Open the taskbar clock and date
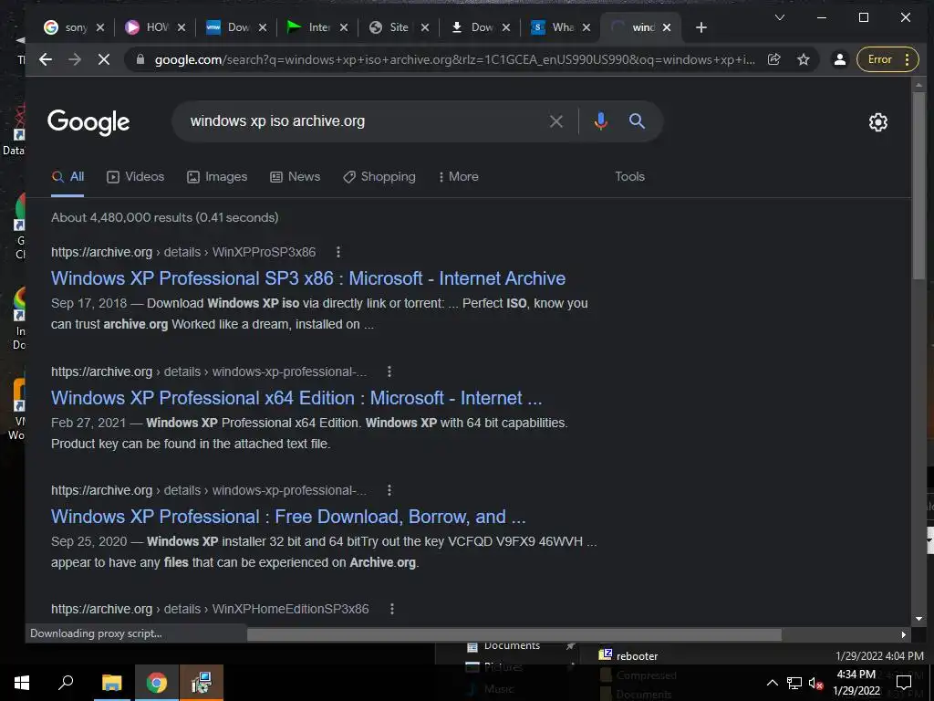934x701 pixels. pos(856,683)
